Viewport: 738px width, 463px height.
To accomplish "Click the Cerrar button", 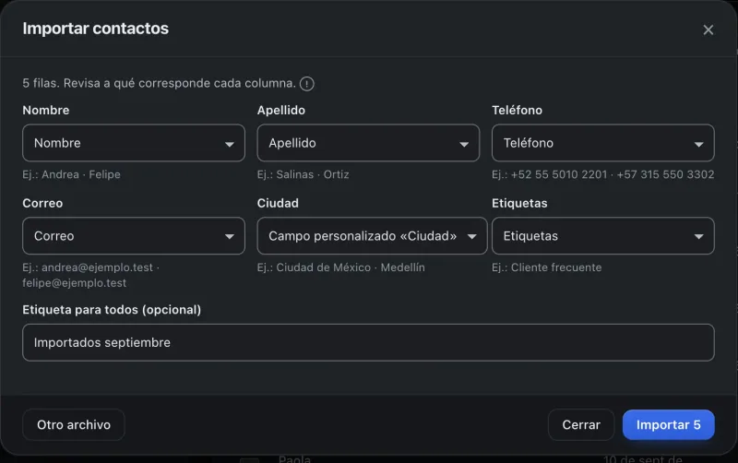I will point(581,425).
